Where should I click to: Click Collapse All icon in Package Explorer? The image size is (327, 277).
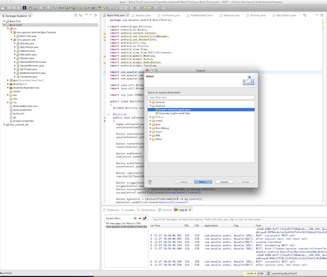coord(76,16)
